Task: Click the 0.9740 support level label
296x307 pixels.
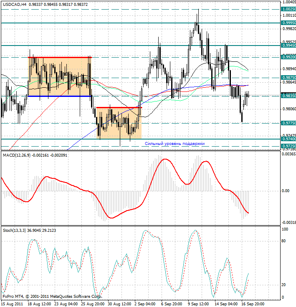Action: (288, 139)
